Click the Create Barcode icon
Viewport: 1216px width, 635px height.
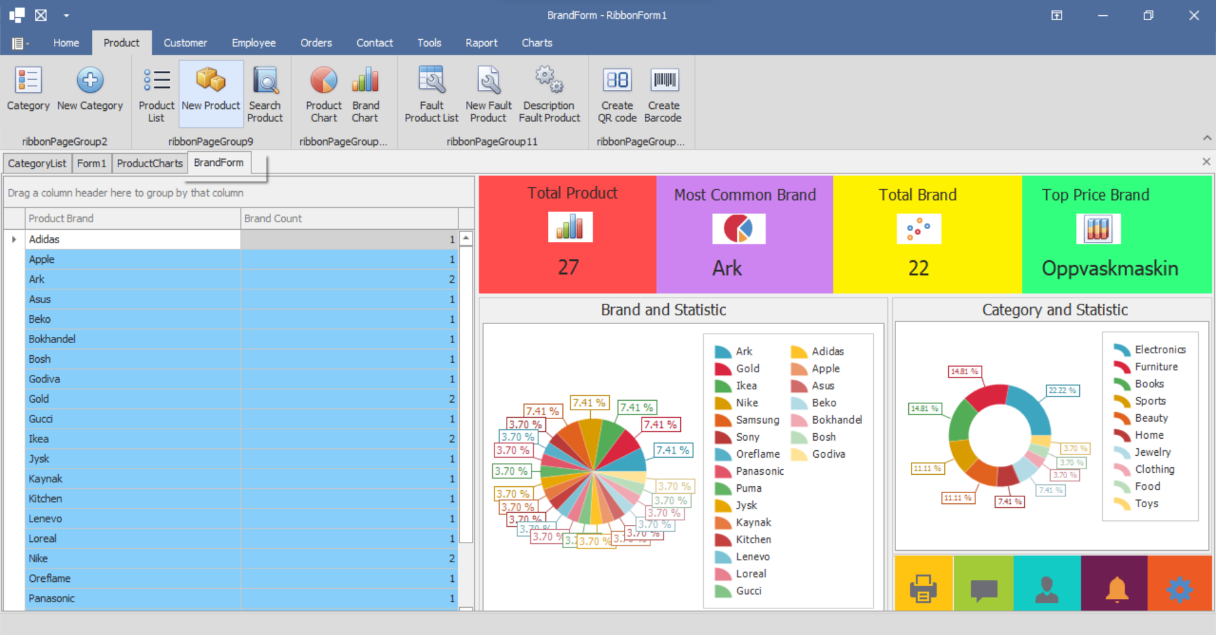click(664, 80)
